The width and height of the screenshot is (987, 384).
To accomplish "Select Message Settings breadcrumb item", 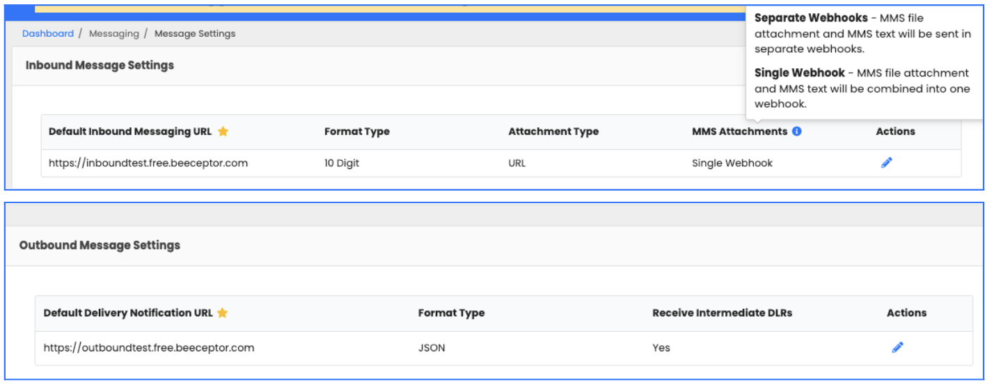I will [195, 33].
